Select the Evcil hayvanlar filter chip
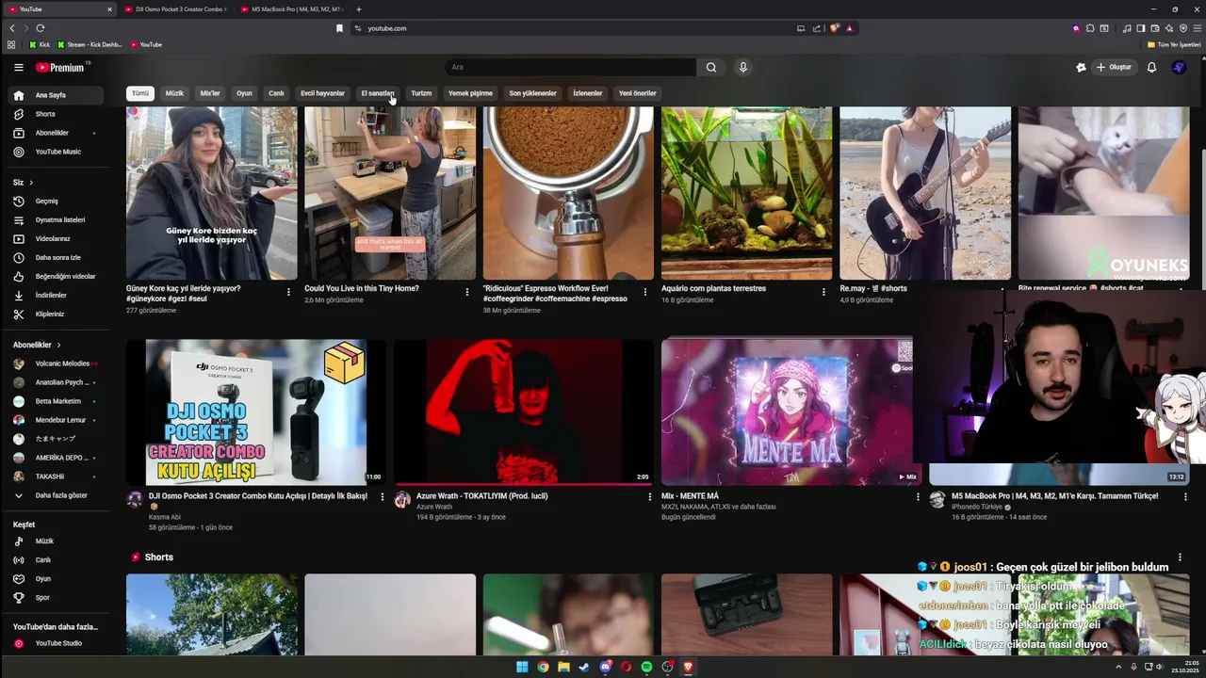The width and height of the screenshot is (1206, 678). coord(322,93)
